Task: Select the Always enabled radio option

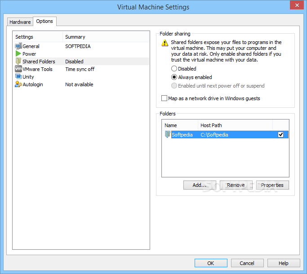Action: coord(174,77)
